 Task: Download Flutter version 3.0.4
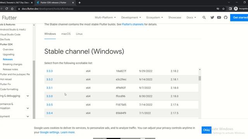pyautogui.click(x=49, y=113)
